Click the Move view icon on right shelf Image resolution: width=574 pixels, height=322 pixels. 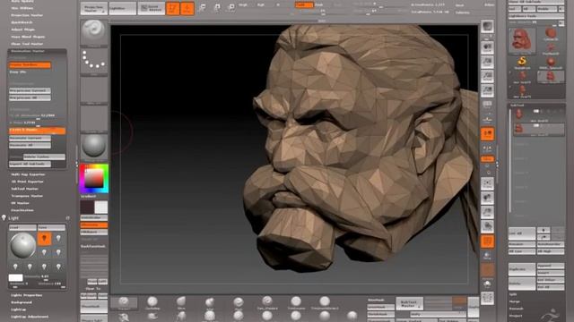(x=487, y=198)
